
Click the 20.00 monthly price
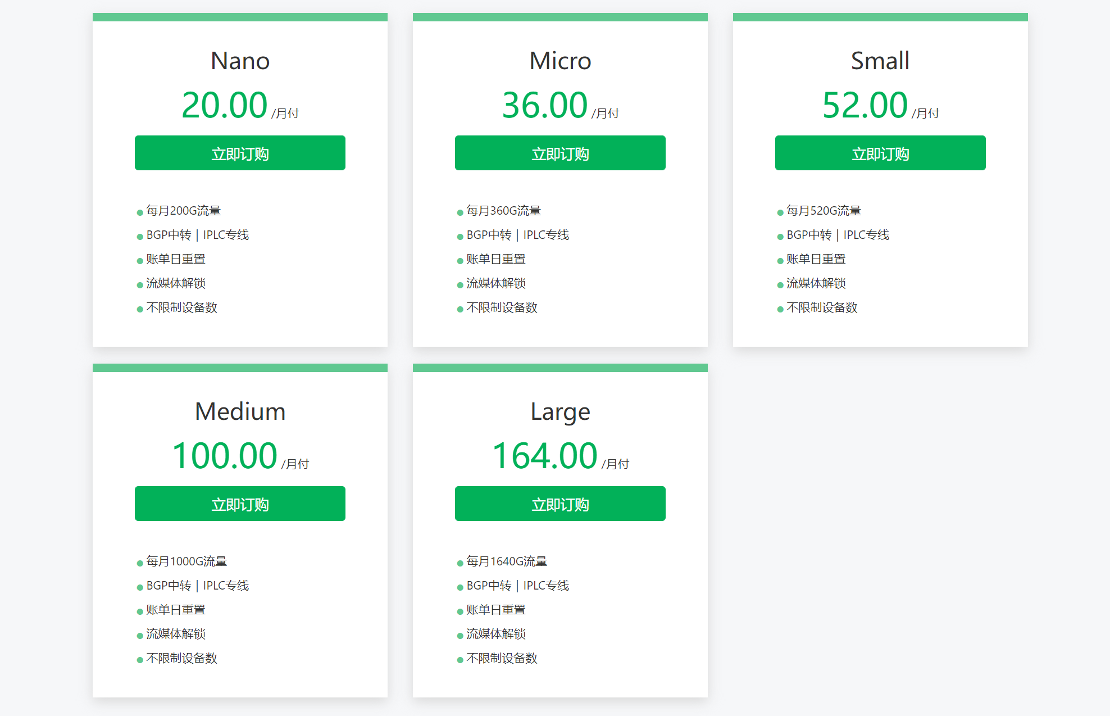tap(224, 105)
